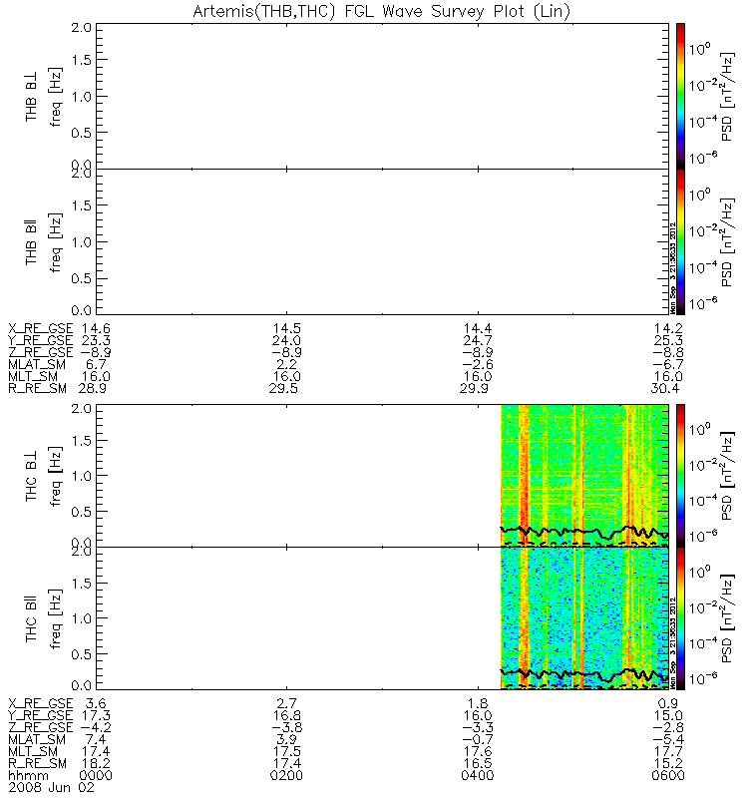Image resolution: width=748 pixels, height=798 pixels.
Task: Click the X_RE_GSE value 14.6
Action: (96, 328)
